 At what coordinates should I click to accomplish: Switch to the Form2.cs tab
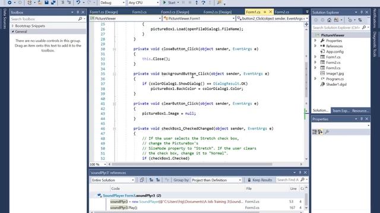(282, 12)
